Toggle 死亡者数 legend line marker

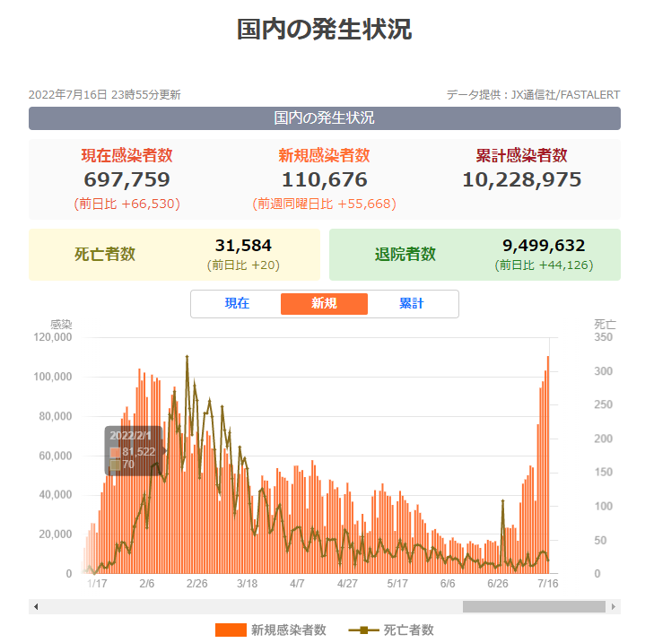pos(363,630)
